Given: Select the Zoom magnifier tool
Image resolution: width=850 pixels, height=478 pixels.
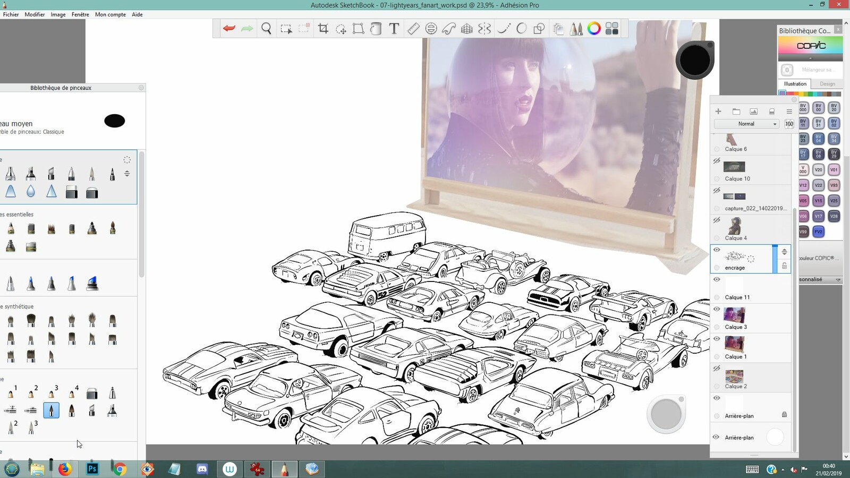Looking at the screenshot, I should pos(267,29).
